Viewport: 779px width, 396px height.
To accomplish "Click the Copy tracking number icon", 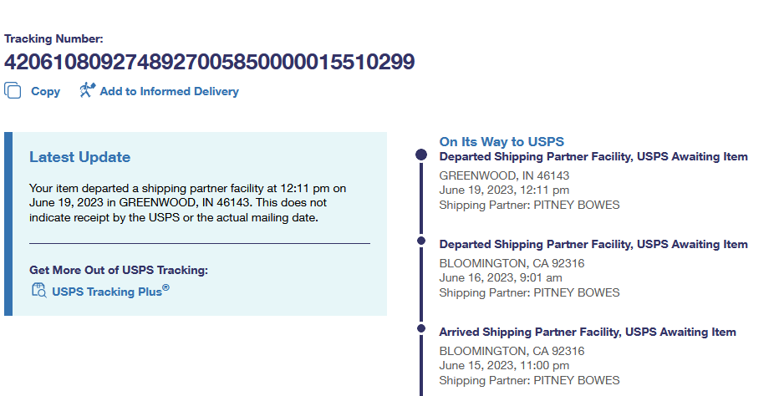I will (x=13, y=90).
